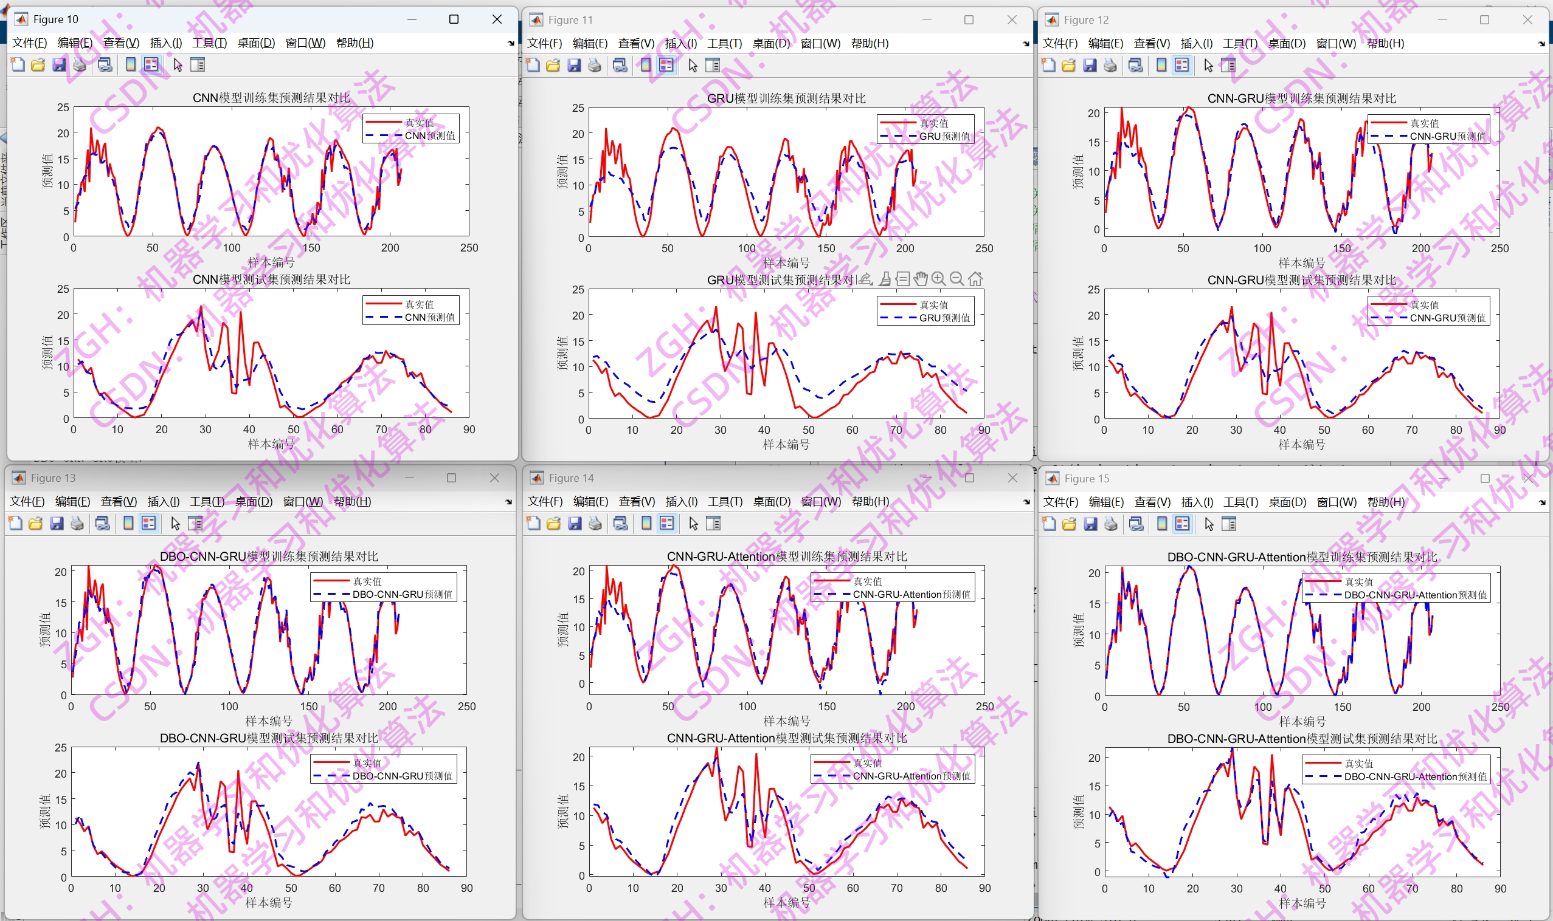
Task: Toggle Edit Plot arrow in Figure 14 toolbar
Action: coord(693,523)
